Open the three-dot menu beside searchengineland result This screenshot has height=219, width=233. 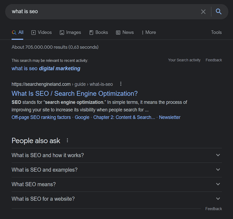121,84
